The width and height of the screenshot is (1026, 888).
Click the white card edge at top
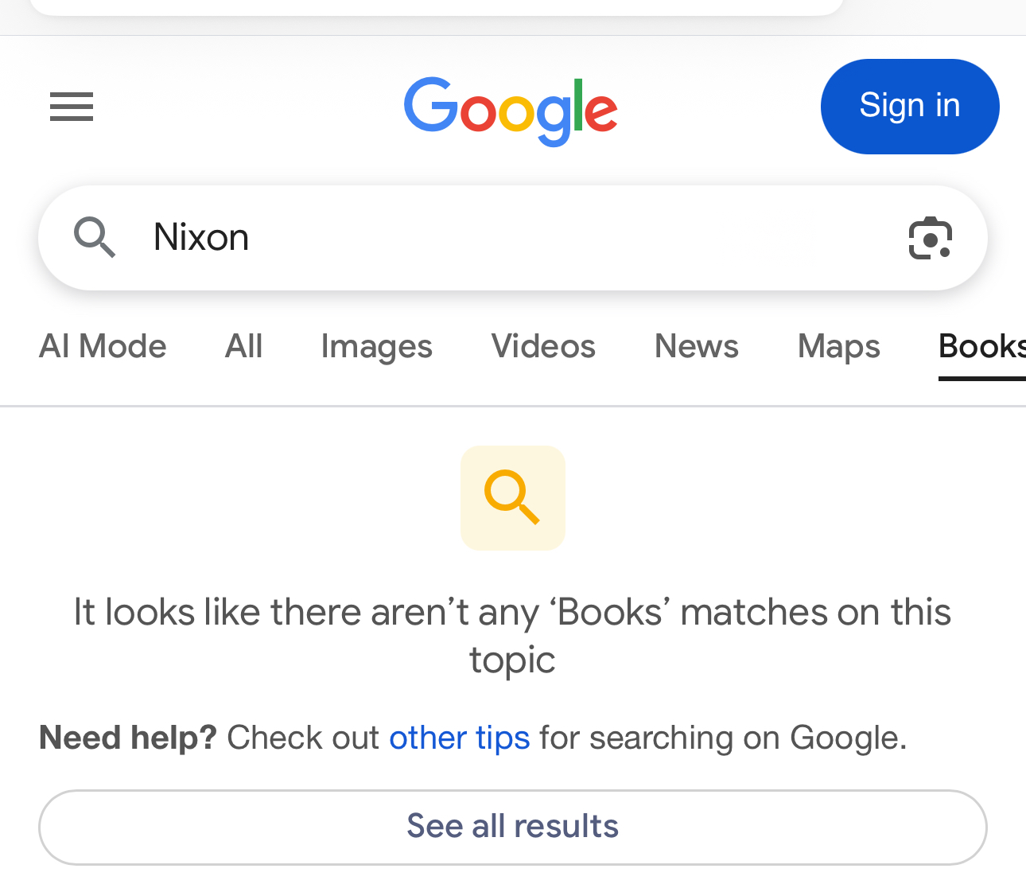click(436, 7)
